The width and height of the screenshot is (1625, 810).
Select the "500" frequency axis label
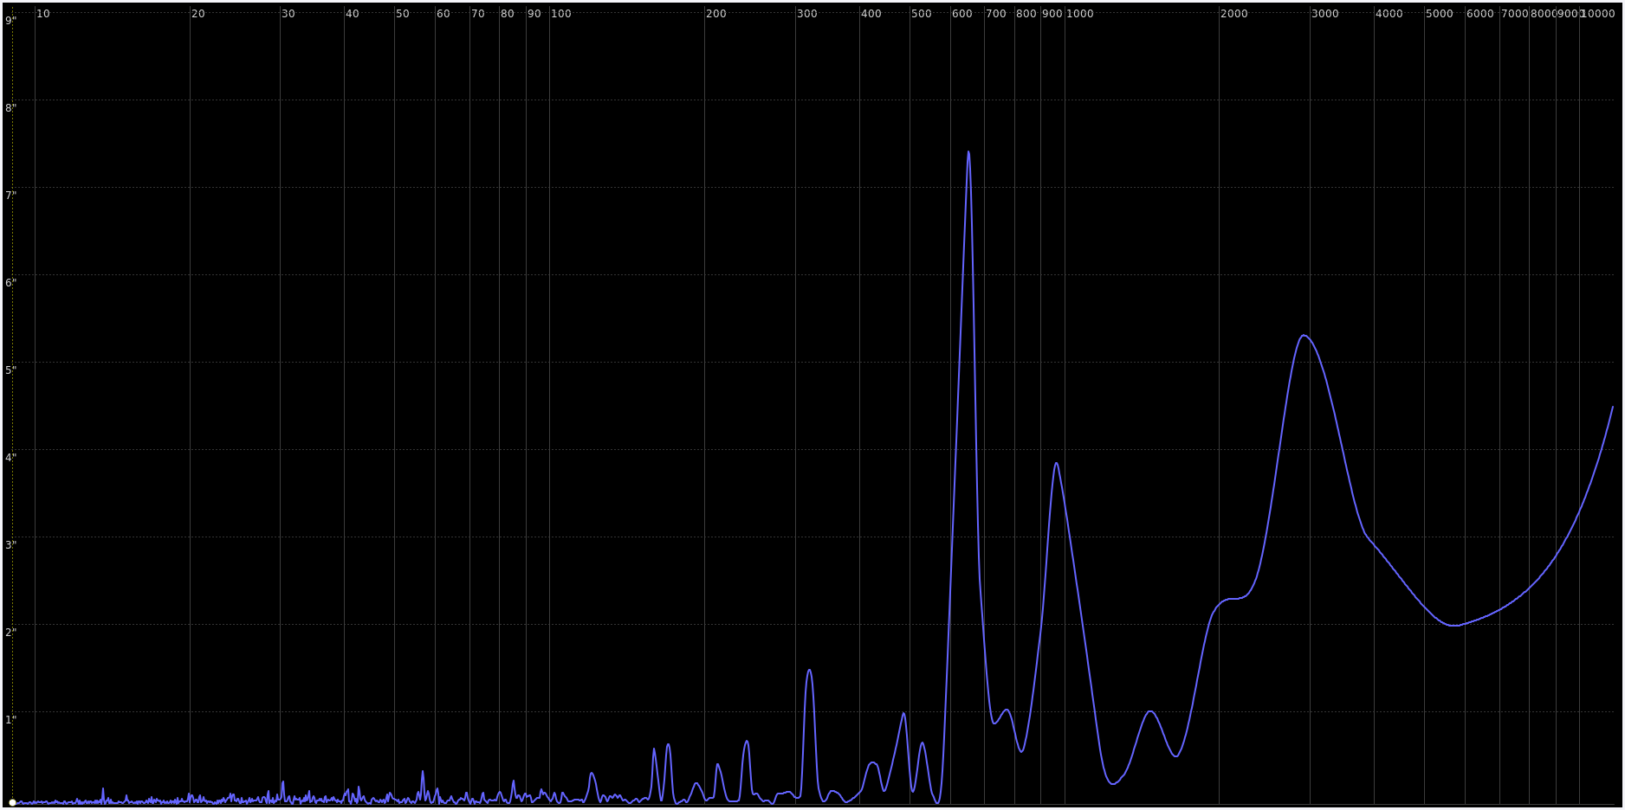point(922,14)
